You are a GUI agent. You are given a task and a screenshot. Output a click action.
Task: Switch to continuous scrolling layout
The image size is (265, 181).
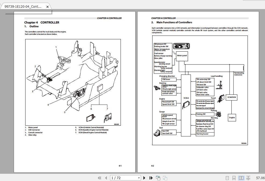point(234,178)
